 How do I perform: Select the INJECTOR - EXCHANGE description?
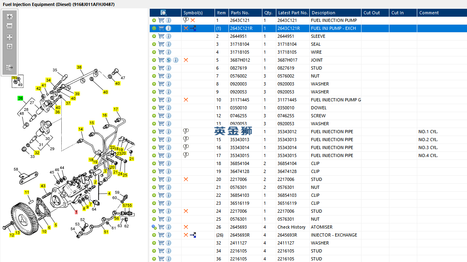[x=334, y=235]
